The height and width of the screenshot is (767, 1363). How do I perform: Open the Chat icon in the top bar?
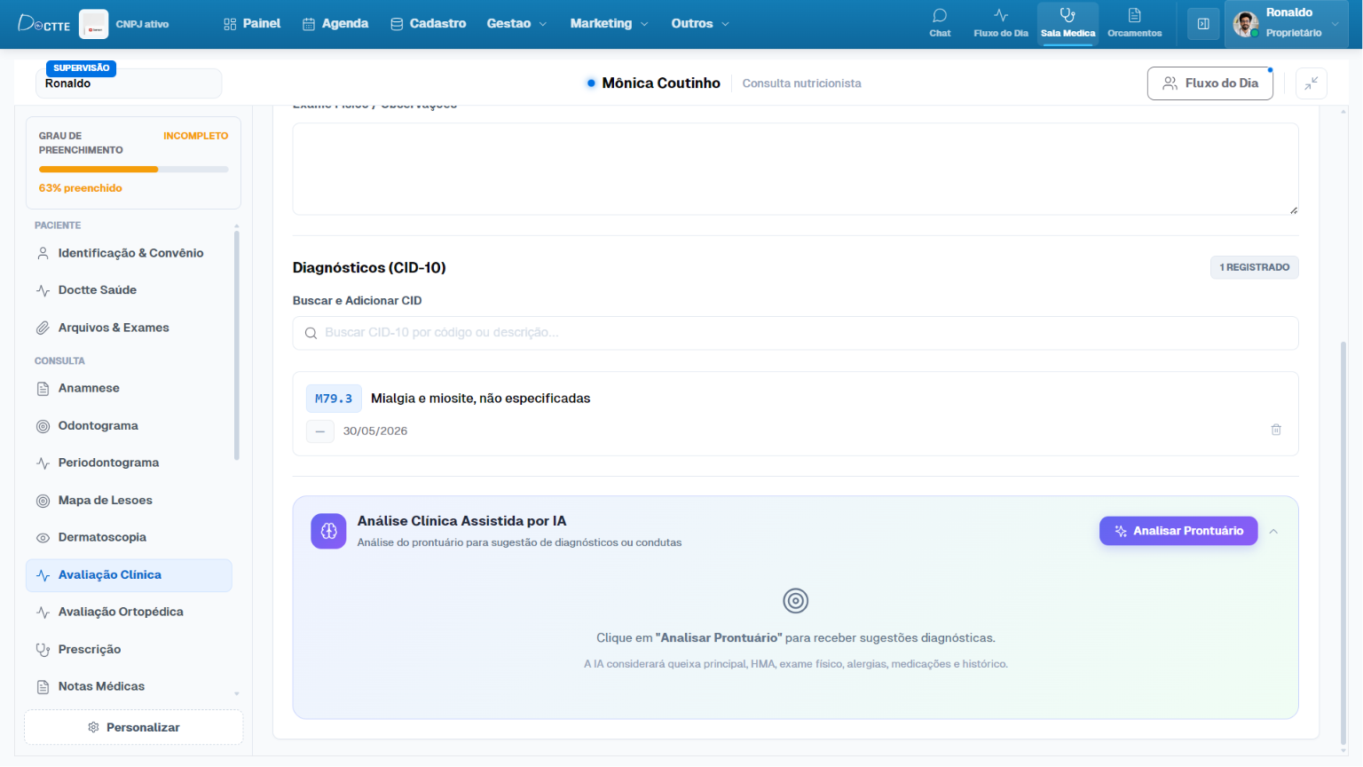[940, 23]
